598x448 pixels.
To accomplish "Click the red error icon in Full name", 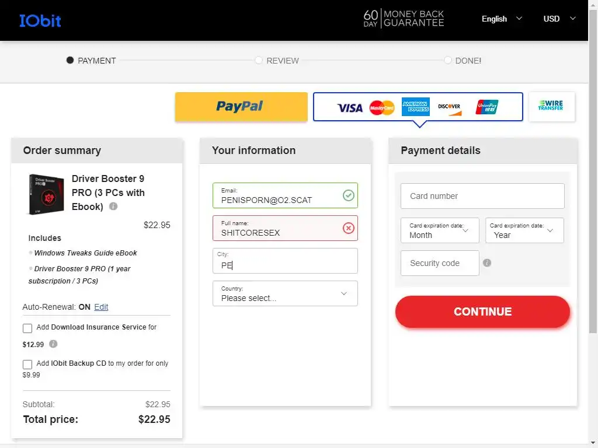I will pos(349,228).
